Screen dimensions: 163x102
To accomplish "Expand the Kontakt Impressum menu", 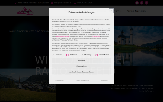I will tap(137, 11).
